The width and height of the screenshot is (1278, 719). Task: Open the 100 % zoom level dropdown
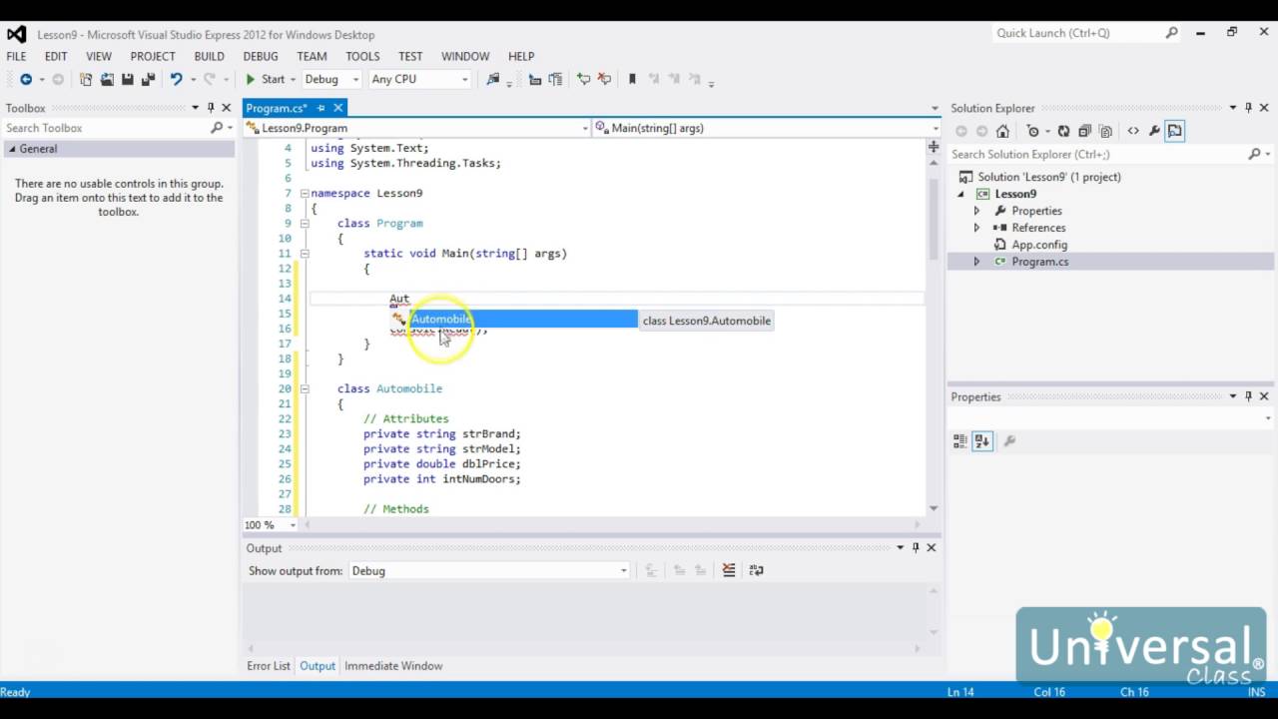pos(271,524)
